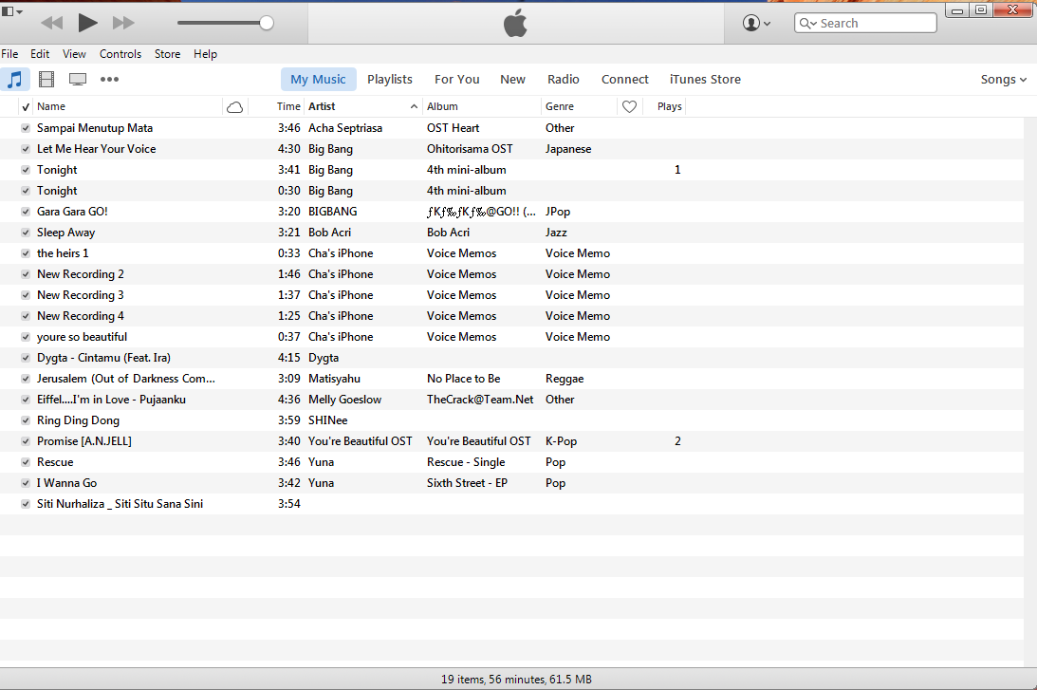This screenshot has height=690, width=1037.
Task: Toggle the Artist column sort arrow
Action: coord(414,106)
